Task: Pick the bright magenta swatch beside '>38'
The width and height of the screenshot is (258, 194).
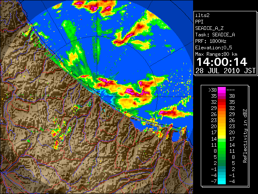Action: pos(222,90)
